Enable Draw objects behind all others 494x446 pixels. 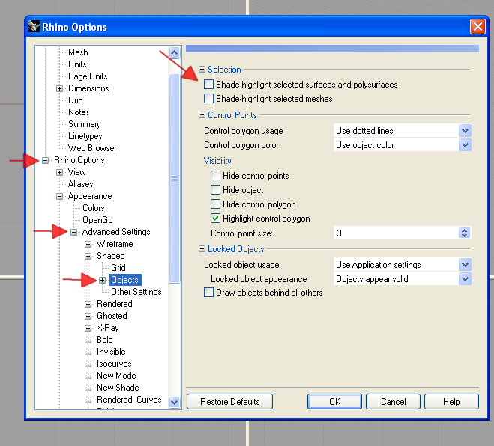click(208, 292)
